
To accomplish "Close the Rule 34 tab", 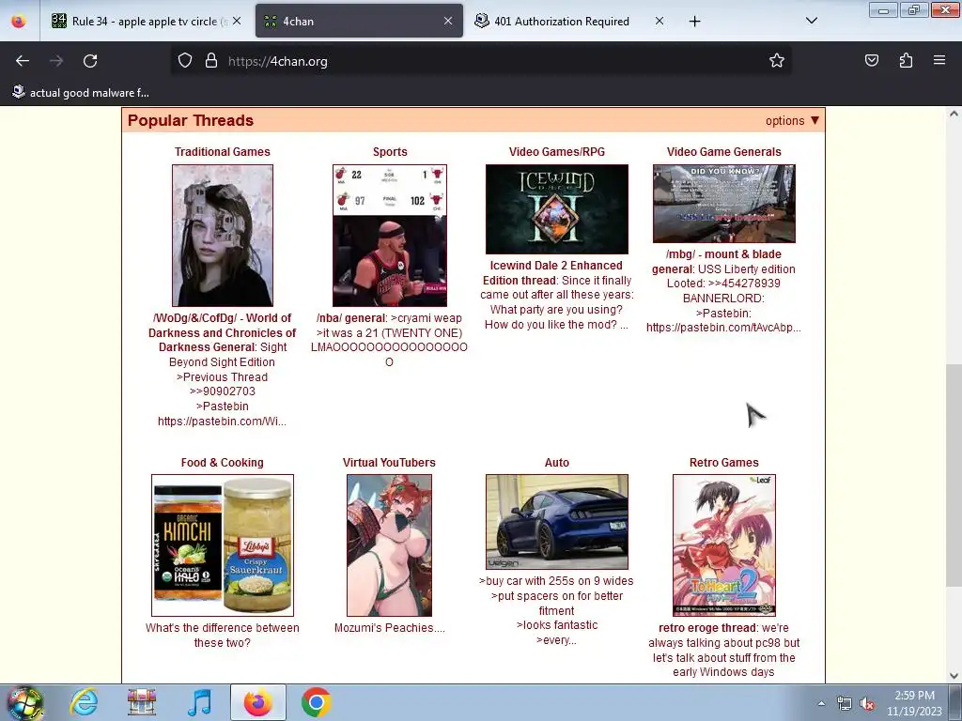I will click(237, 22).
